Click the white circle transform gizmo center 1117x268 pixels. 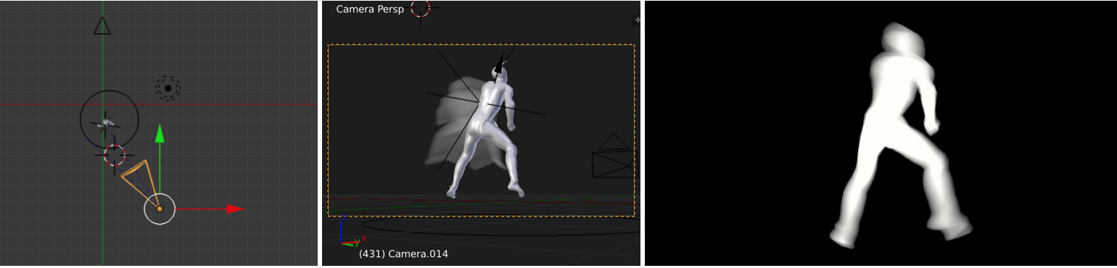pos(160,209)
